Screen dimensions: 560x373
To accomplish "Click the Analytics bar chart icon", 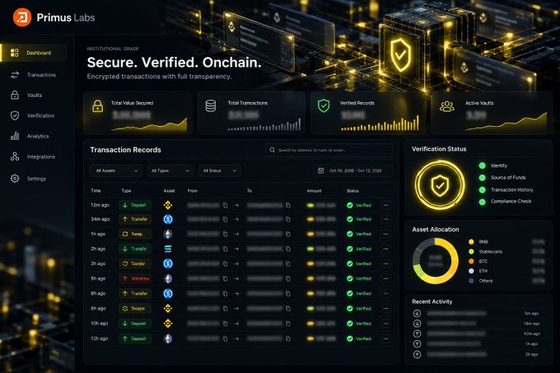I will tap(15, 136).
